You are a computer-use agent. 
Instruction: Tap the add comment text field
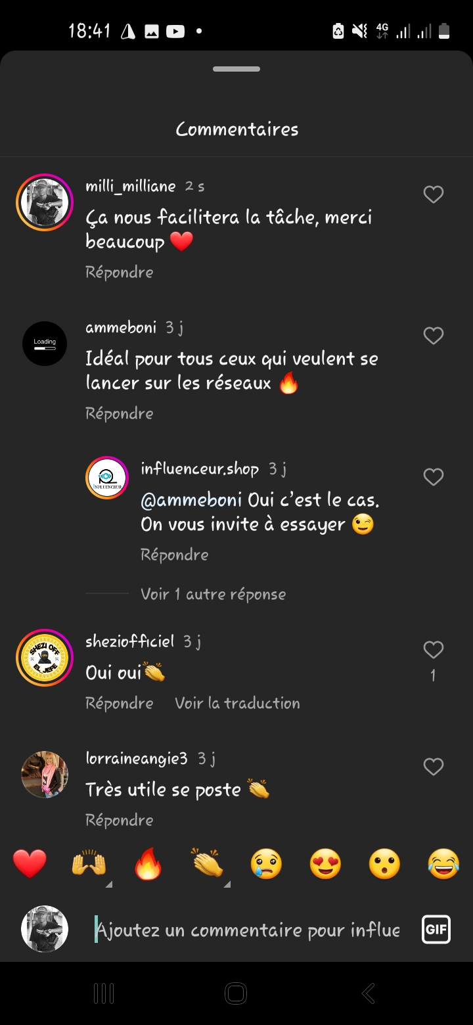tap(250, 930)
